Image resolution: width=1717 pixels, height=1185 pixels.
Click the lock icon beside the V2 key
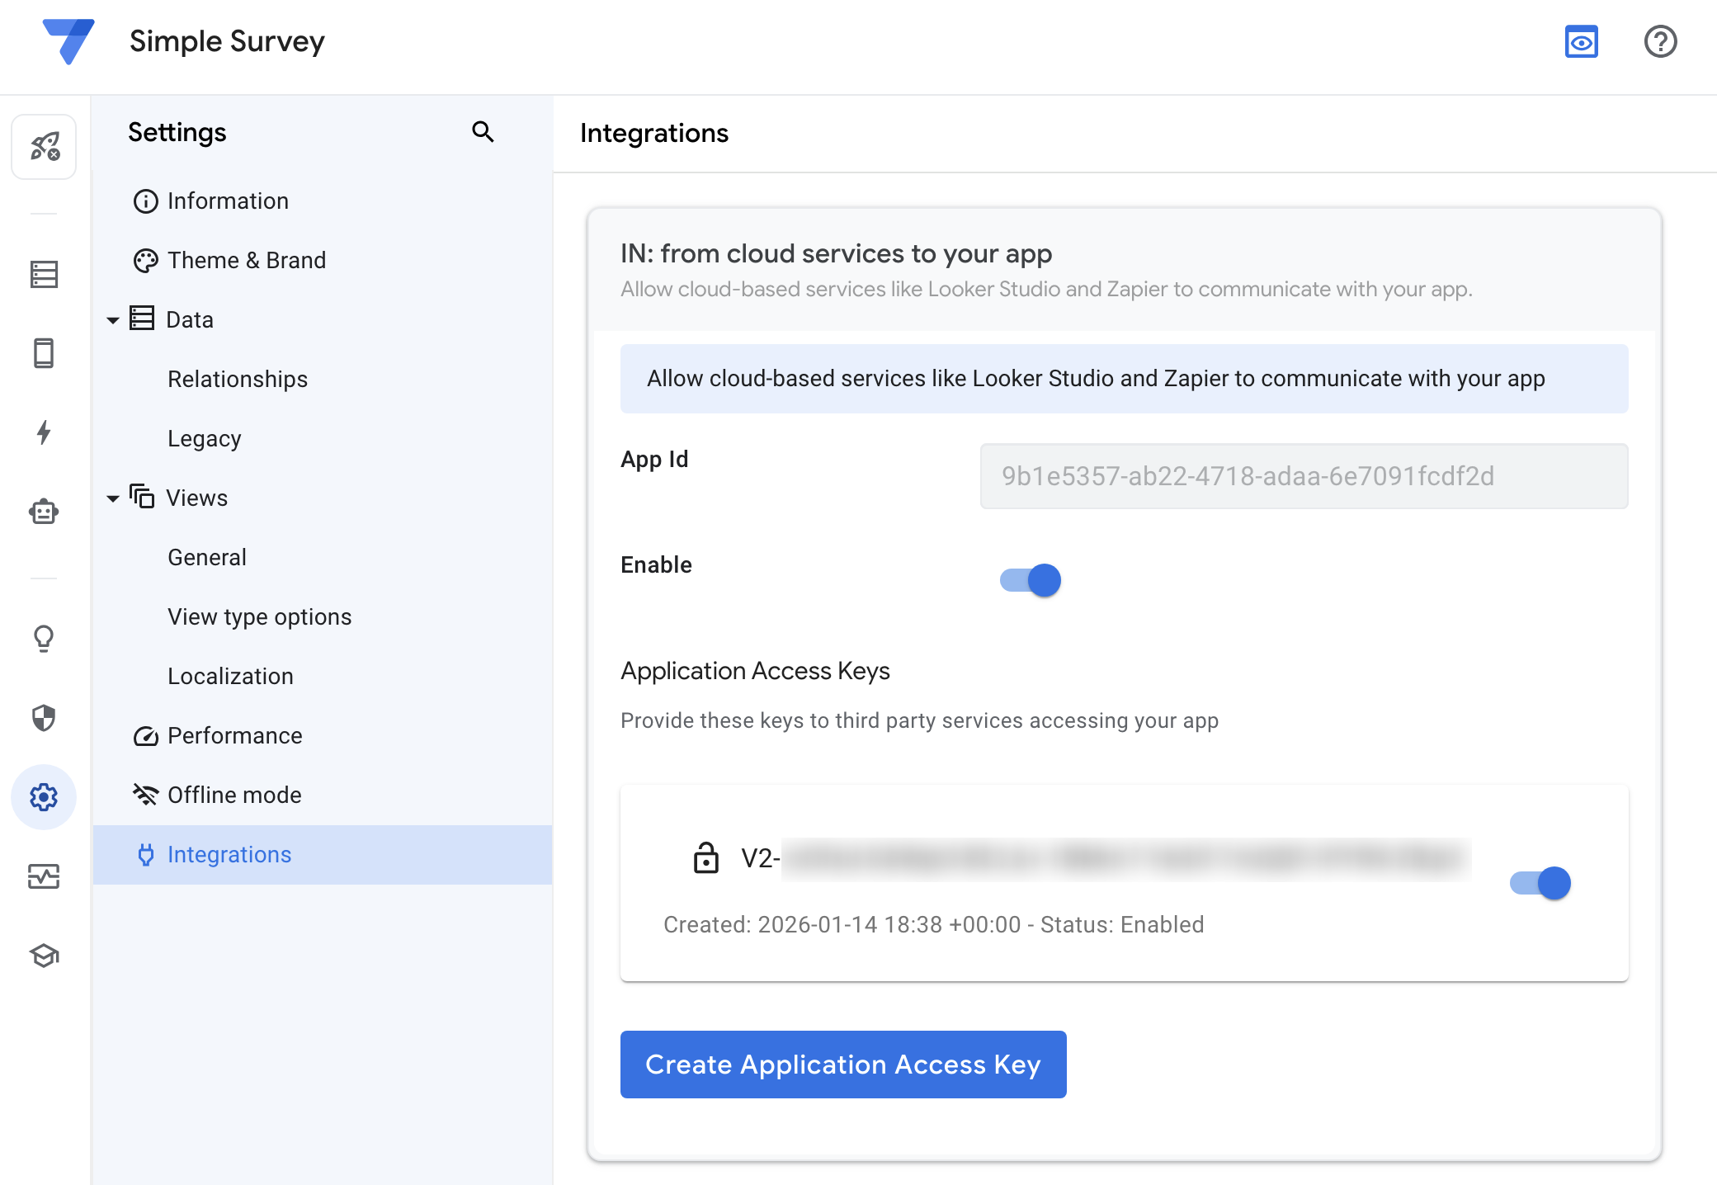click(705, 859)
